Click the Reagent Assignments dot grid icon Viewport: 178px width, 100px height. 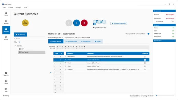pyautogui.click(x=100, y=23)
